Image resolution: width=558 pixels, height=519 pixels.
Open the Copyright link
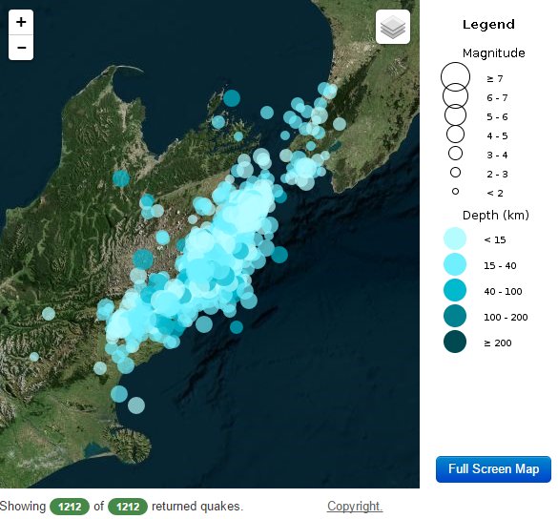coord(355,506)
